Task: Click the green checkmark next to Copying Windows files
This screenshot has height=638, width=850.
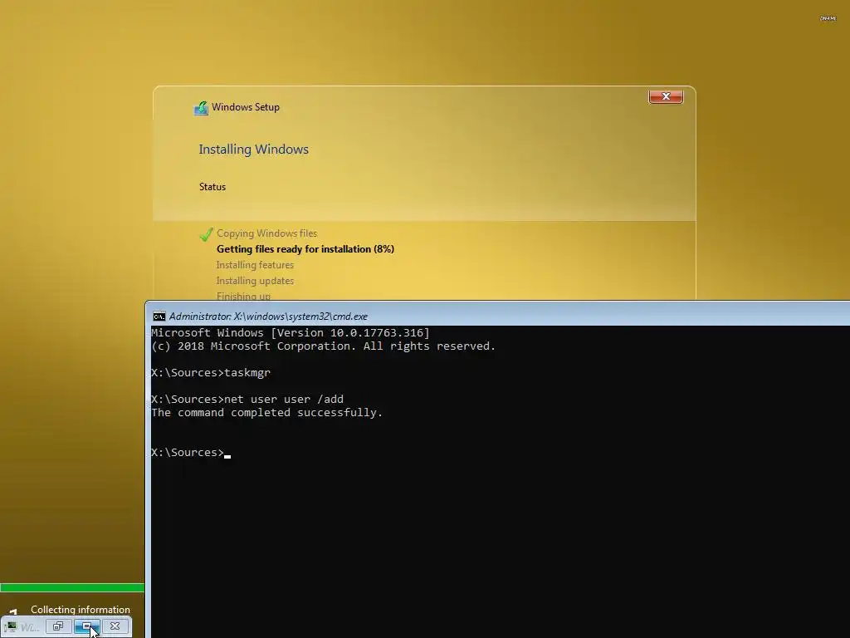Action: tap(206, 233)
